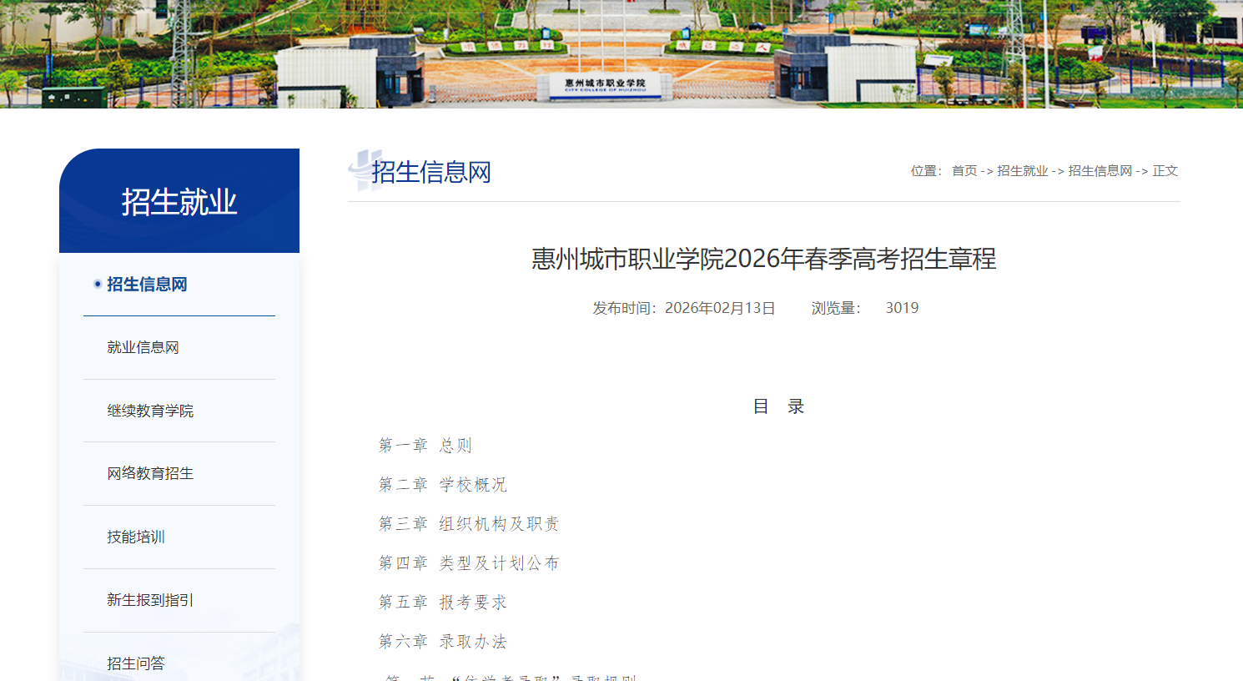Open 招生就业 breadcrumb link
This screenshot has height=681, width=1243.
(1022, 170)
